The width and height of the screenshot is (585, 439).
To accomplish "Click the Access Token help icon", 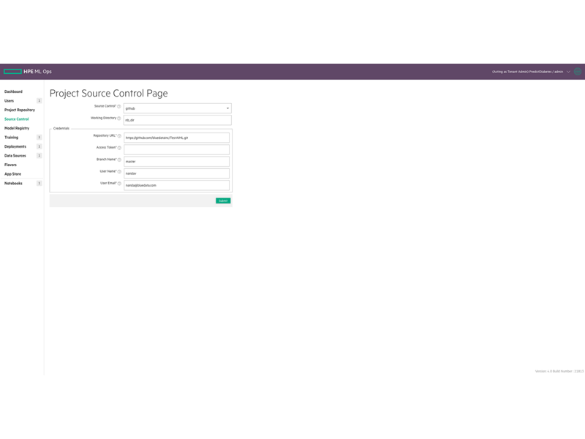I will (119, 148).
